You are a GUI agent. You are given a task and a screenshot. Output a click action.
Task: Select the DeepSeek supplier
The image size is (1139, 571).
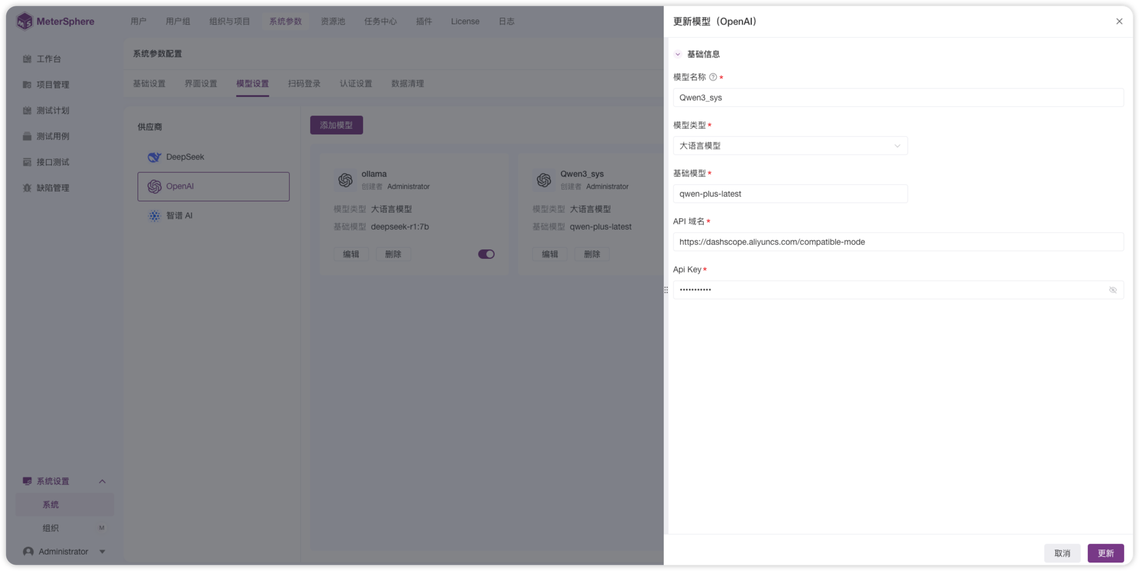213,157
